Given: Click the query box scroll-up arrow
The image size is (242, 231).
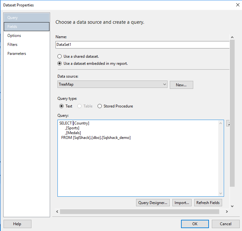Looking at the screenshot, I should (220, 123).
